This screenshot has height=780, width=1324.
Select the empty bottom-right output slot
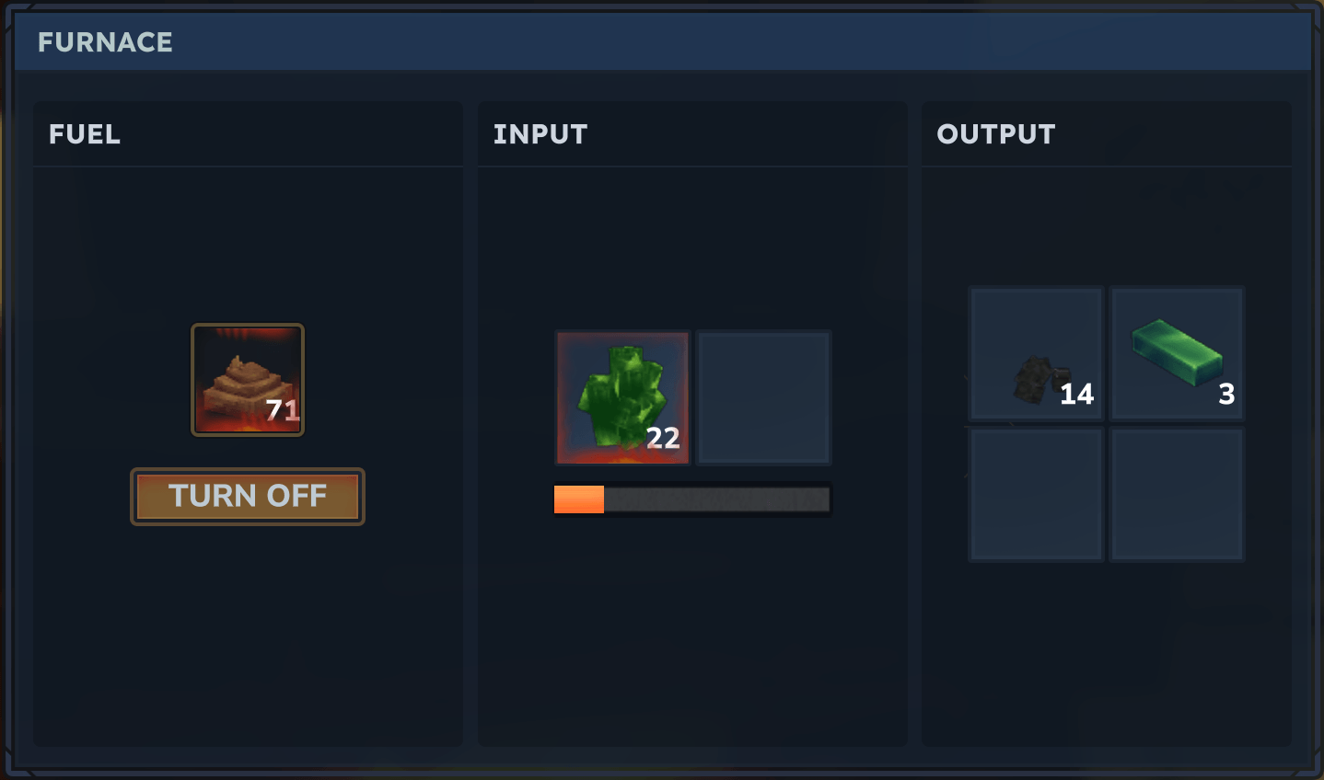pyautogui.click(x=1178, y=494)
